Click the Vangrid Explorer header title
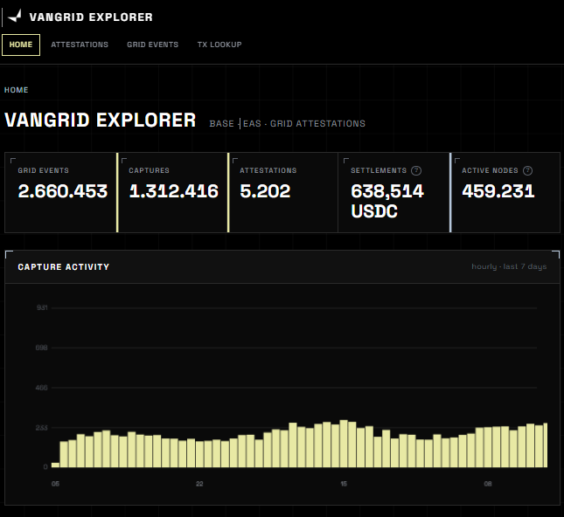This screenshot has height=517, width=564. click(91, 17)
